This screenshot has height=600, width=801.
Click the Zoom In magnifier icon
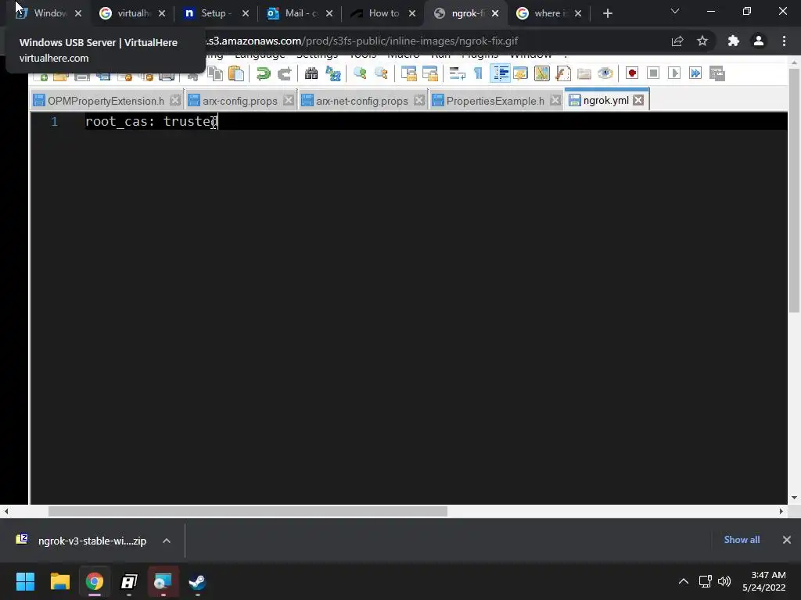[x=360, y=73]
